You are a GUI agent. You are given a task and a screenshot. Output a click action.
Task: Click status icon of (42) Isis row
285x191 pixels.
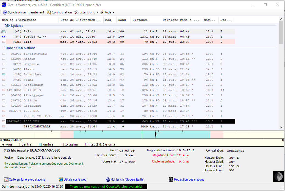4,31
